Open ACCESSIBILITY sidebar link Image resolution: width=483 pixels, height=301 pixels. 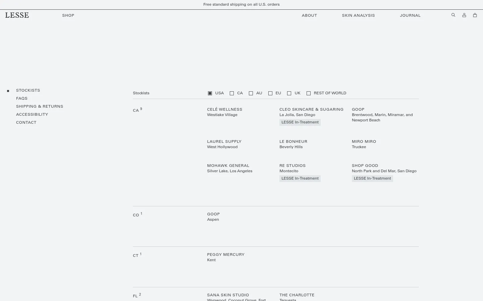coord(32,114)
